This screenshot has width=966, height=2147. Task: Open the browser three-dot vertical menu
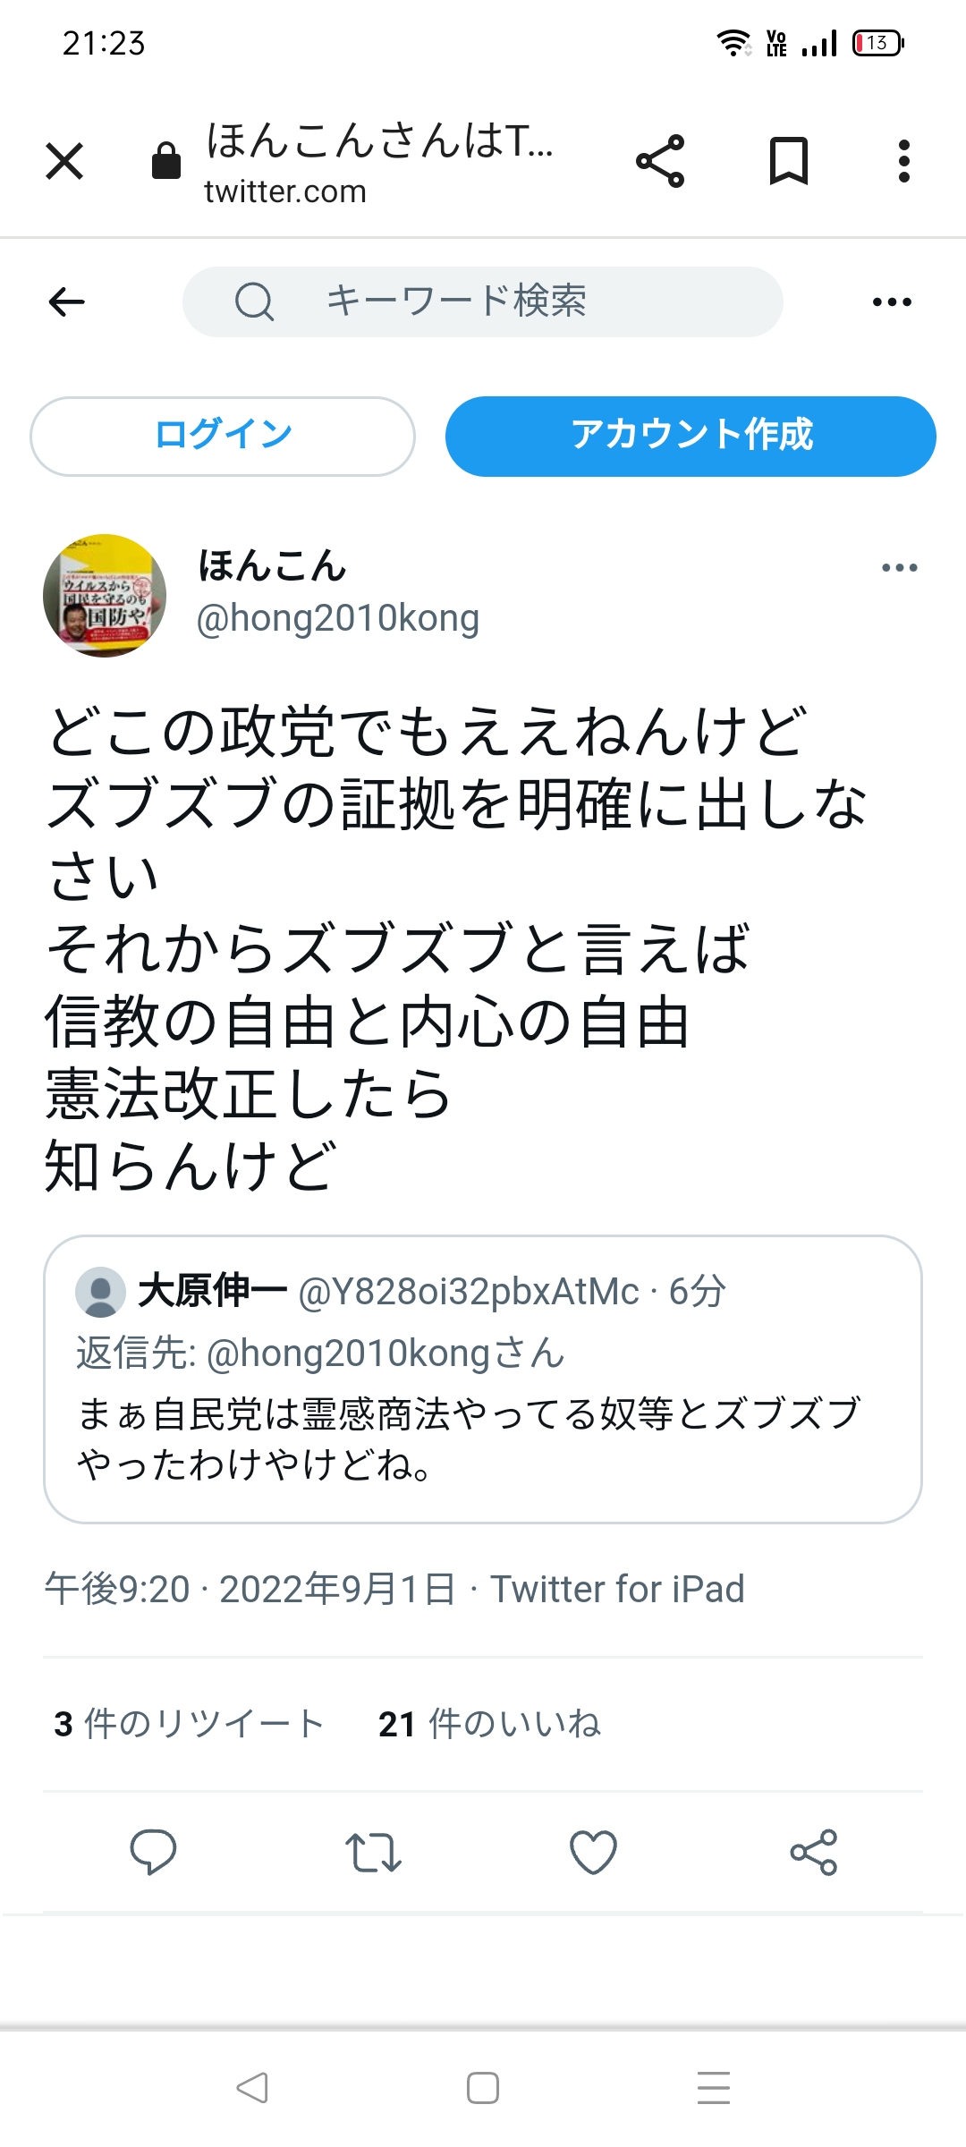pyautogui.click(x=904, y=162)
